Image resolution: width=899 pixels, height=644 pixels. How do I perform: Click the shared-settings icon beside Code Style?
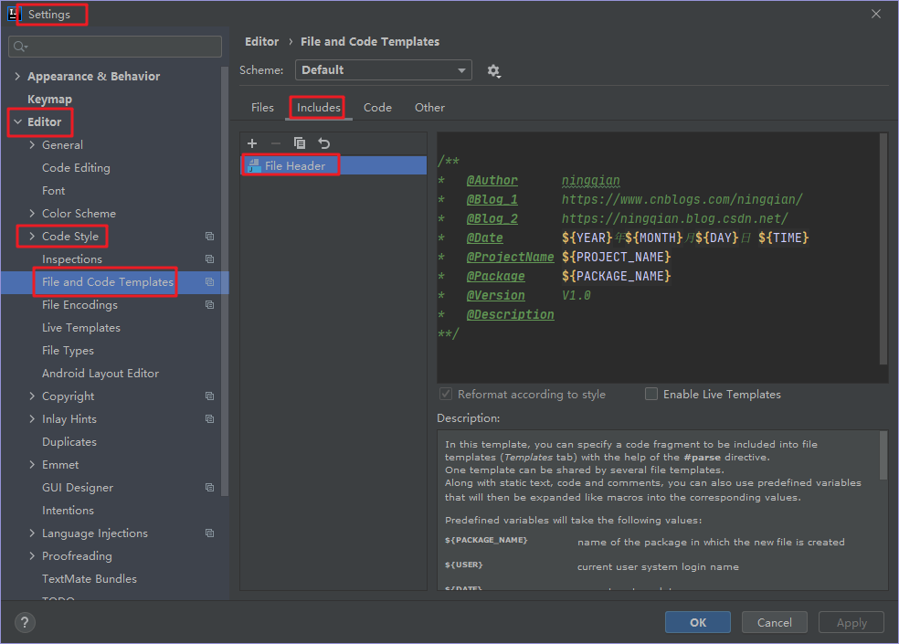[209, 236]
